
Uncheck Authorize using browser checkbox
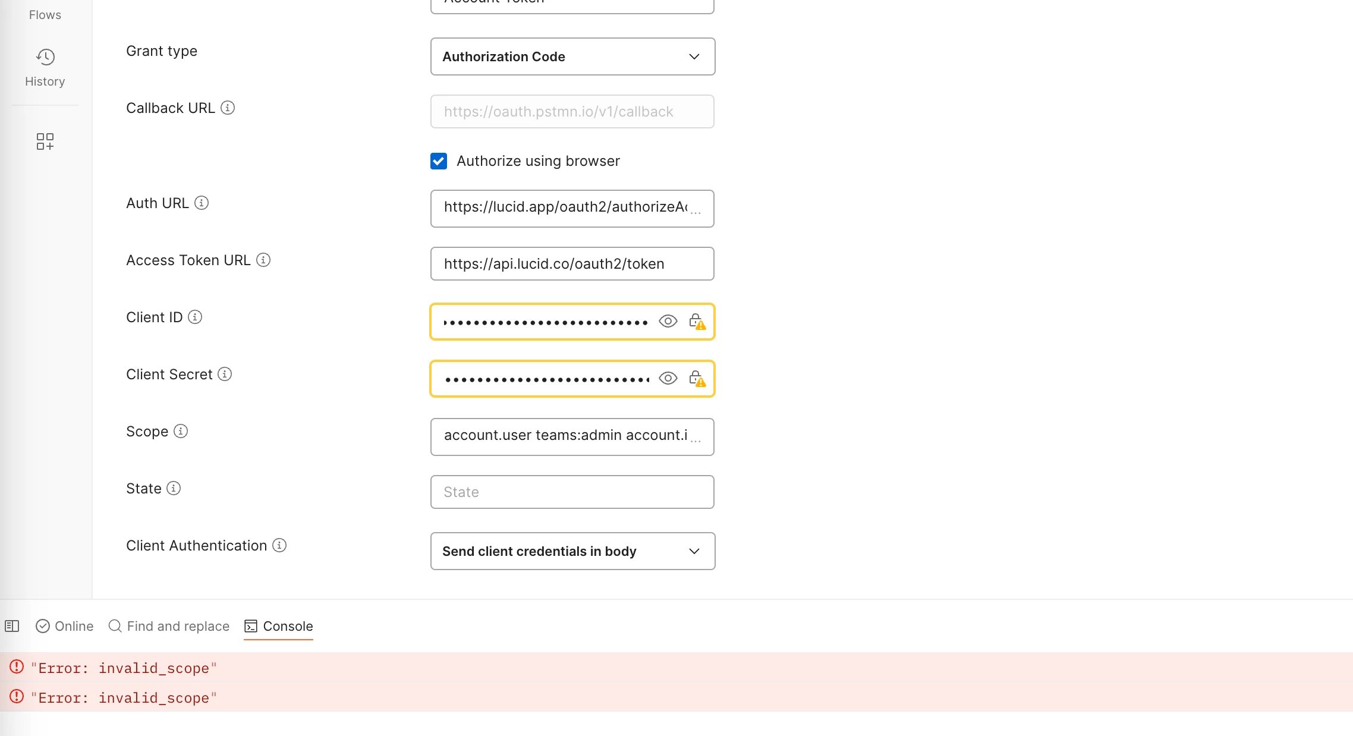(439, 161)
